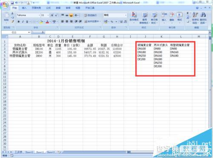Select cell containing 2014-1月份销售明细 title

pyautogui.click(x=66, y=41)
